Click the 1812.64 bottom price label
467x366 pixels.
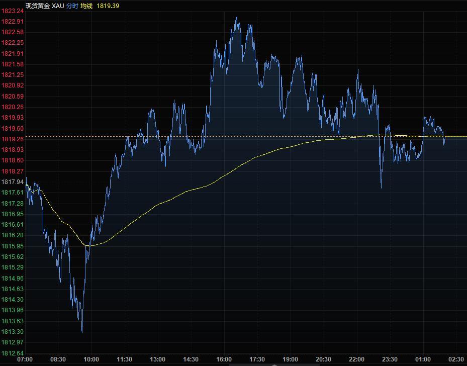pos(12,353)
